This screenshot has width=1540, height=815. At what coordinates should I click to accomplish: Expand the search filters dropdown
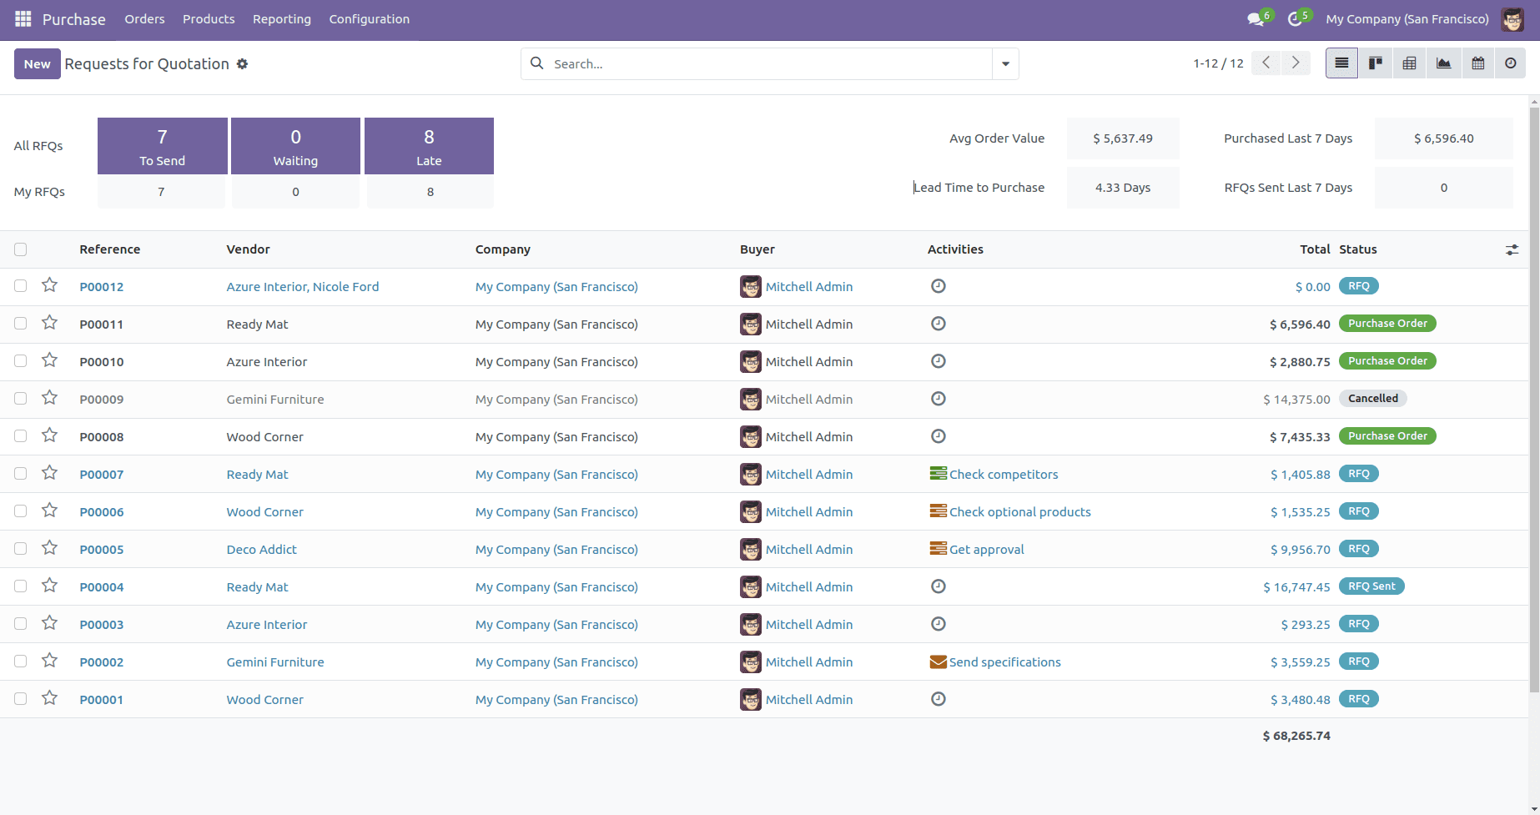1005,63
